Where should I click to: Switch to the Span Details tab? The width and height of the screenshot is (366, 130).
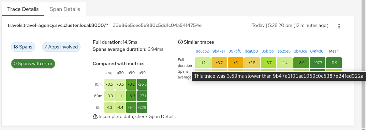[65, 9]
